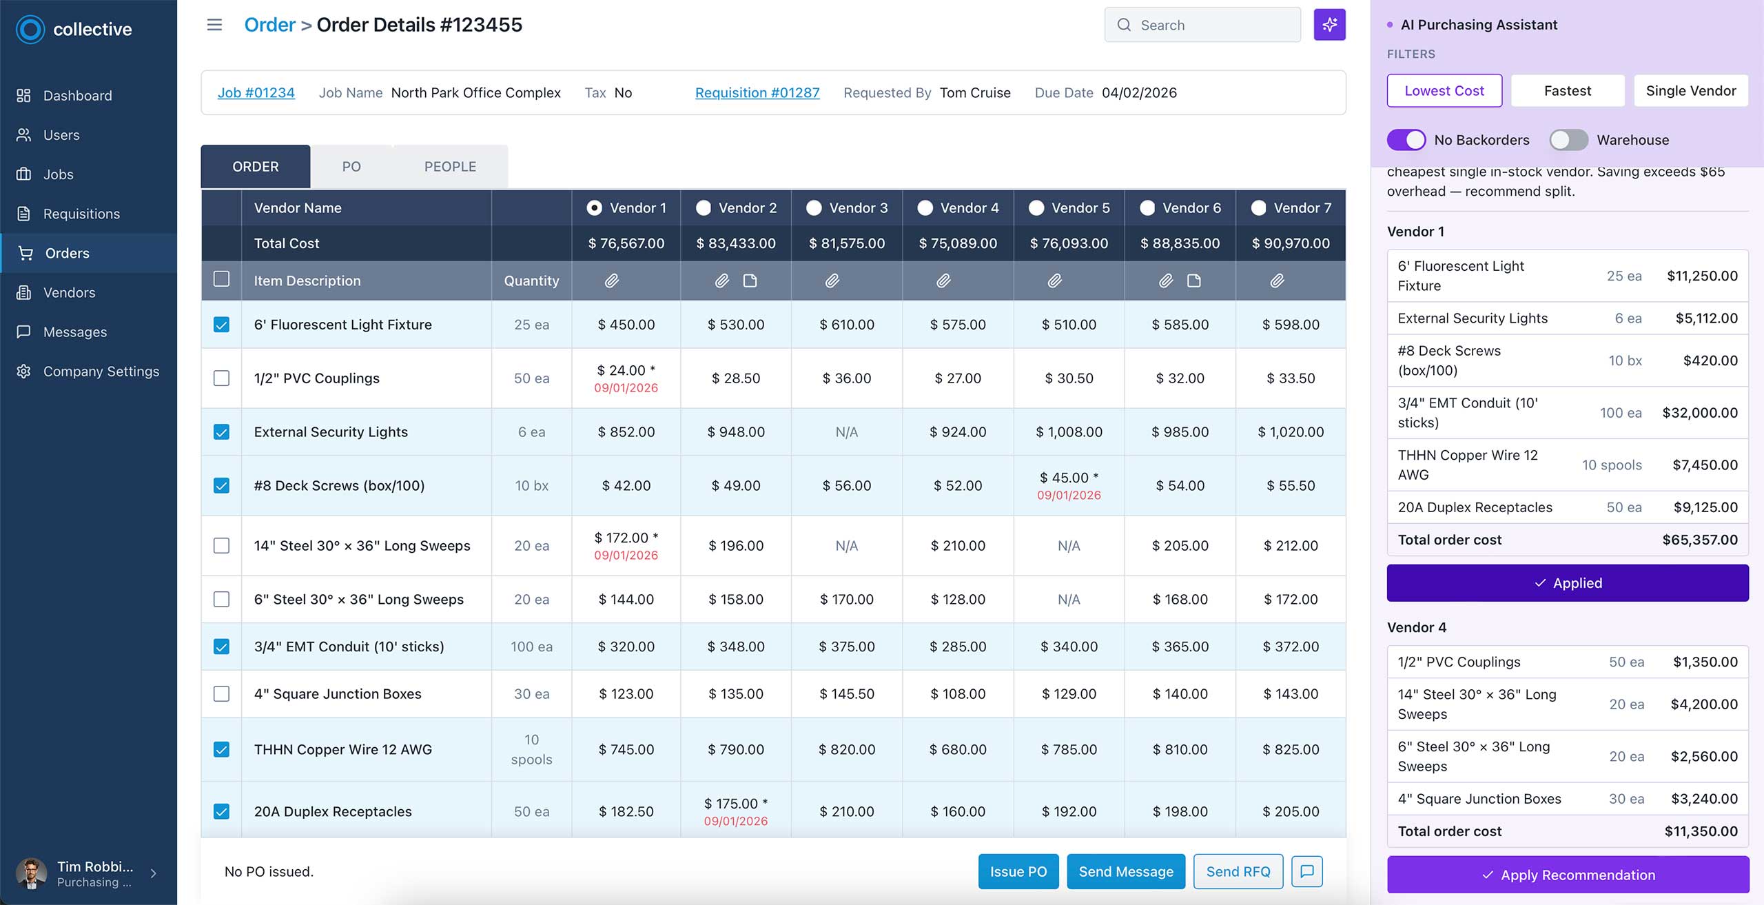
Task: Click Vendor 6 document note icon
Action: pyautogui.click(x=1193, y=281)
